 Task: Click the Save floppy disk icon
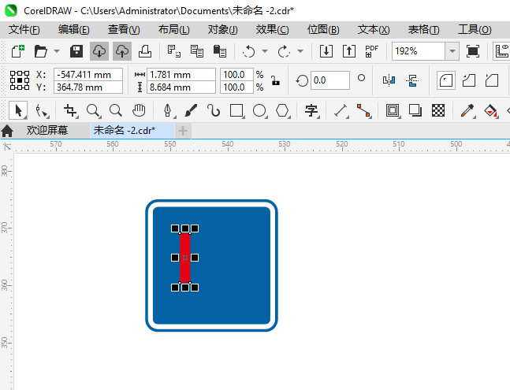(x=76, y=51)
